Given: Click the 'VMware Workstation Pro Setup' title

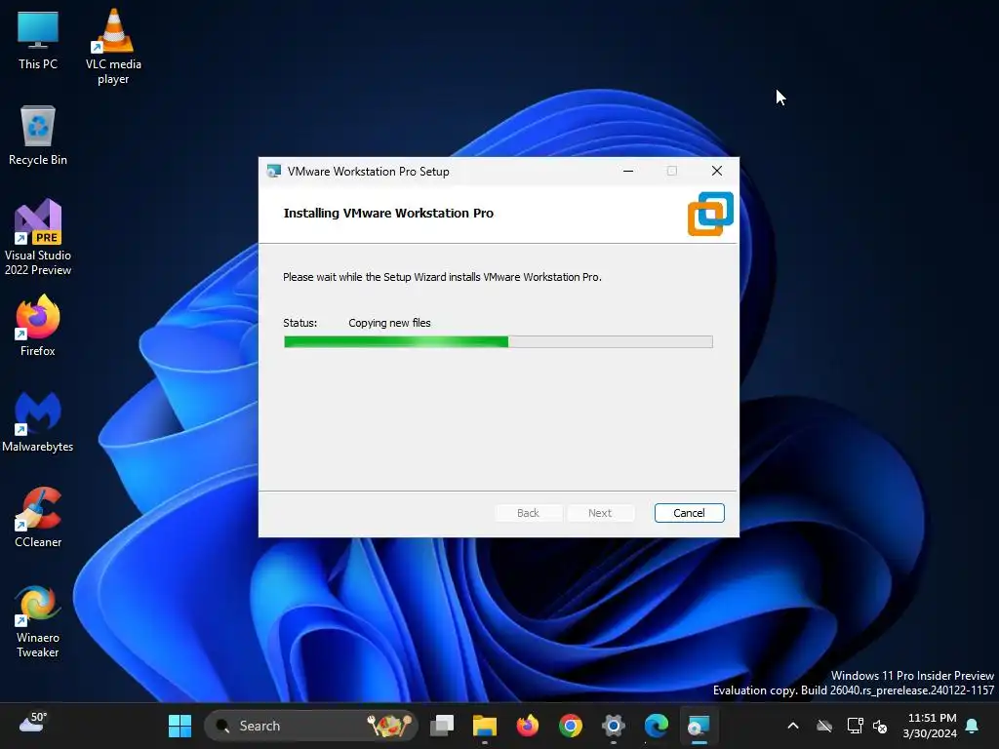Looking at the screenshot, I should point(368,172).
